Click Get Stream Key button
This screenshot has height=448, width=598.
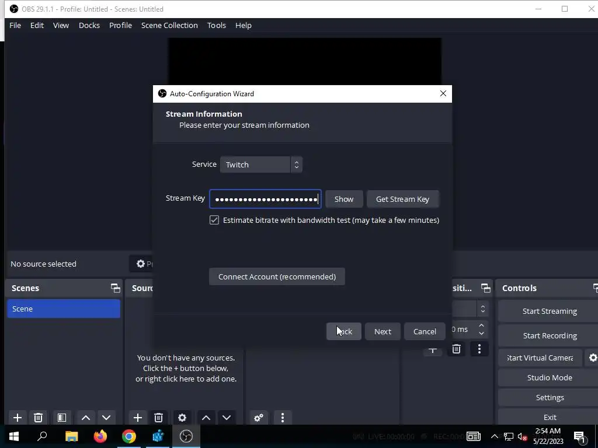point(403,199)
